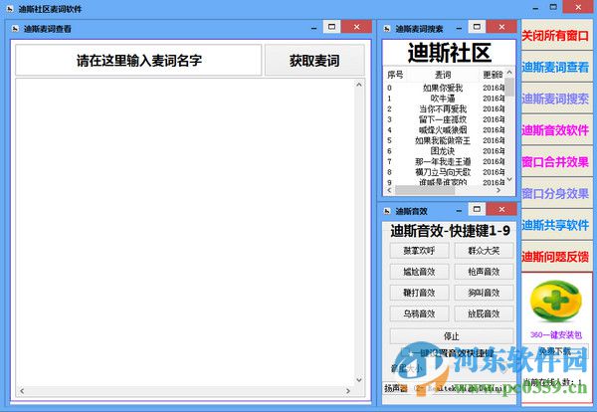Click the 迪斯音效 window title icon
597x412 pixels.
[387, 211]
